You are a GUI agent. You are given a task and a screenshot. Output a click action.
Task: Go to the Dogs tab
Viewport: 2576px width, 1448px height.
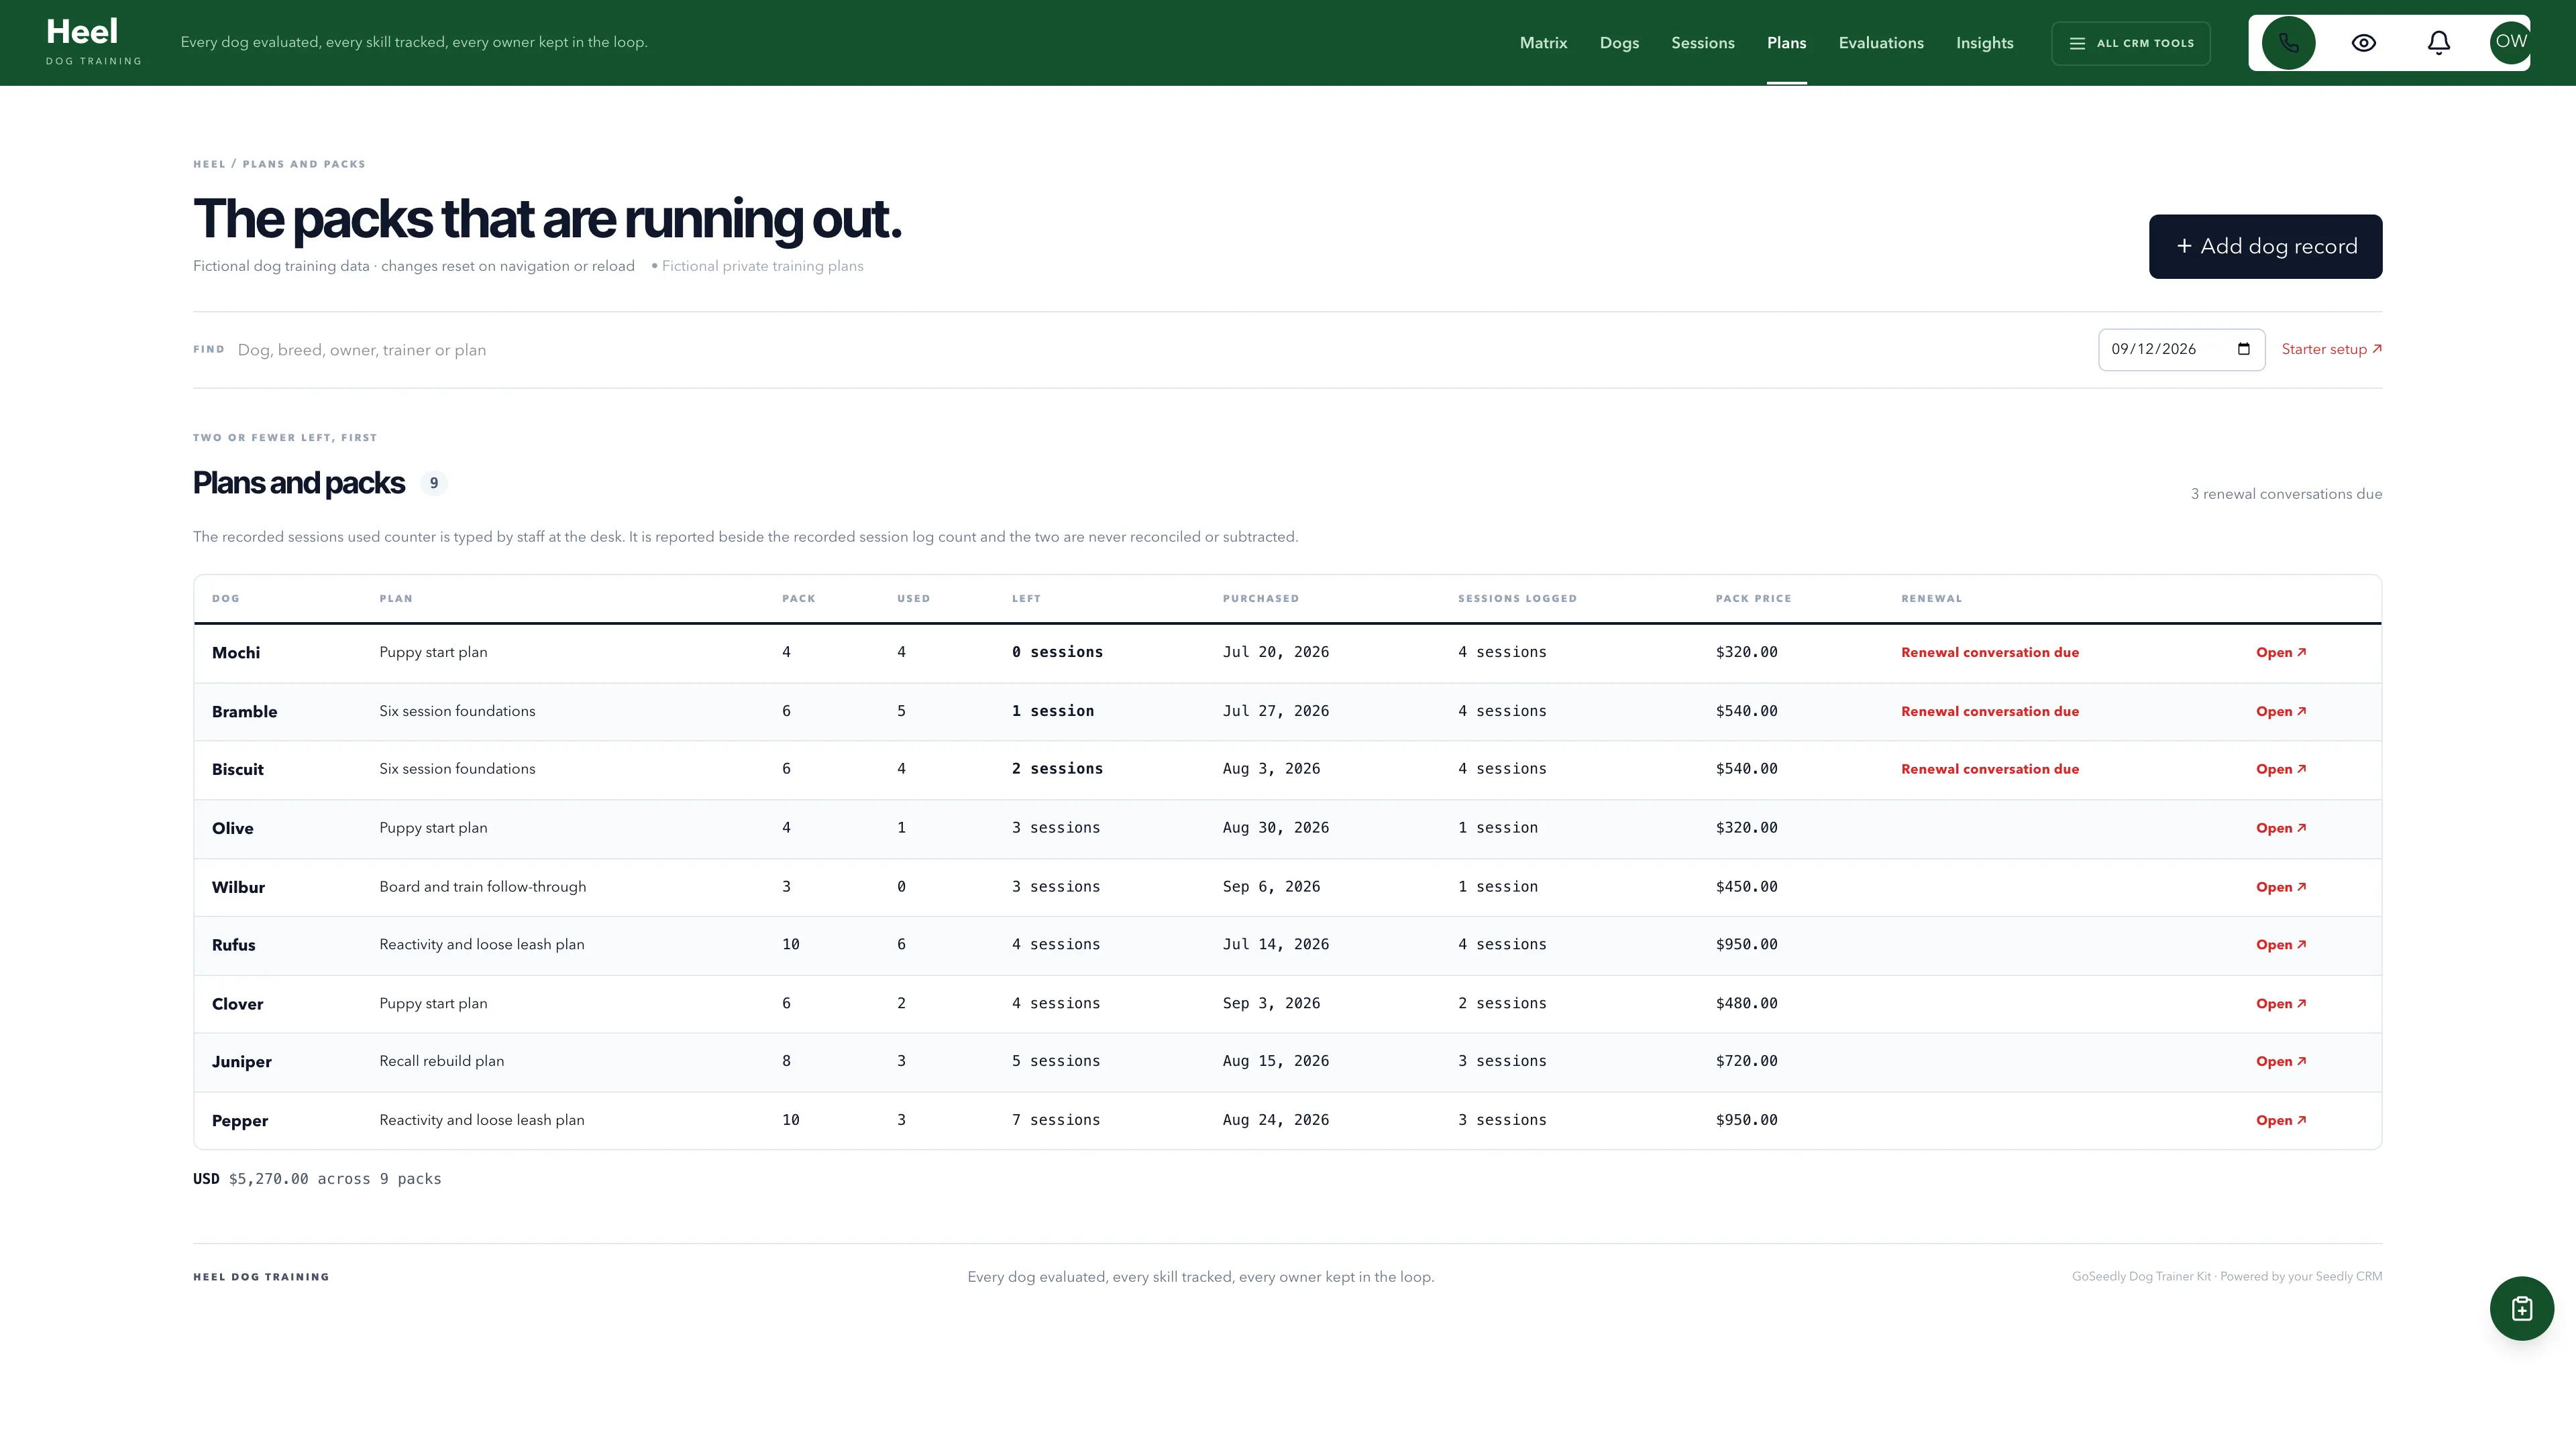pyautogui.click(x=1619, y=43)
